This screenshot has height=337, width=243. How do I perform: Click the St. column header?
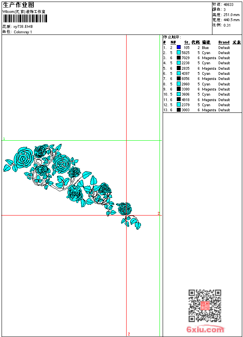click(187, 42)
